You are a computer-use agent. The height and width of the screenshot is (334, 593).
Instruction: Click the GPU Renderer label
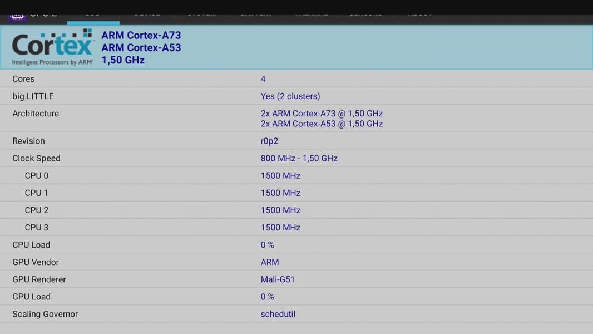(x=39, y=279)
